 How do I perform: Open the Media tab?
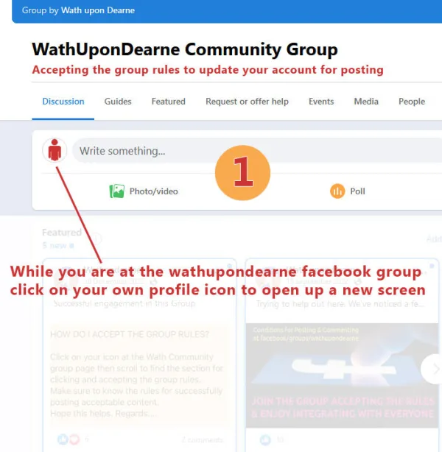point(366,102)
